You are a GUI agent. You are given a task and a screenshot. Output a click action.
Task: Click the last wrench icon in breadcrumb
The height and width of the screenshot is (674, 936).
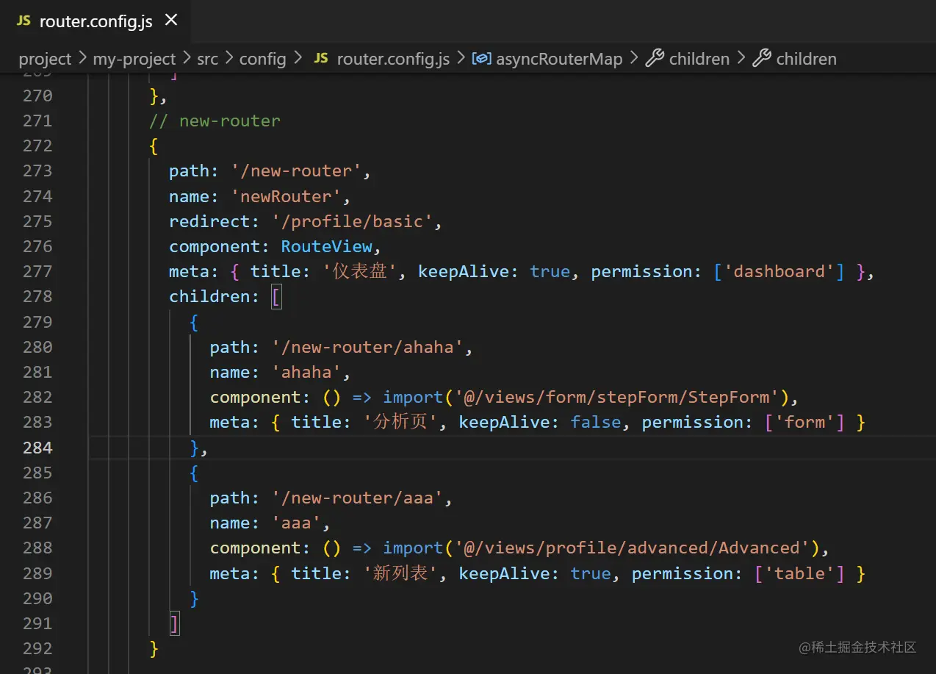click(x=762, y=59)
